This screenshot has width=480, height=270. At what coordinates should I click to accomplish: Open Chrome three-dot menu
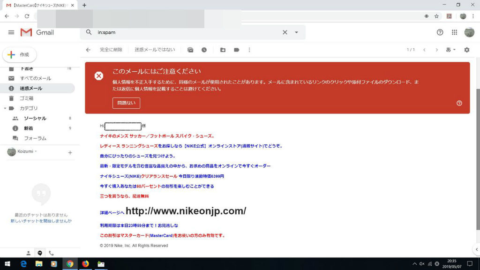click(x=473, y=16)
